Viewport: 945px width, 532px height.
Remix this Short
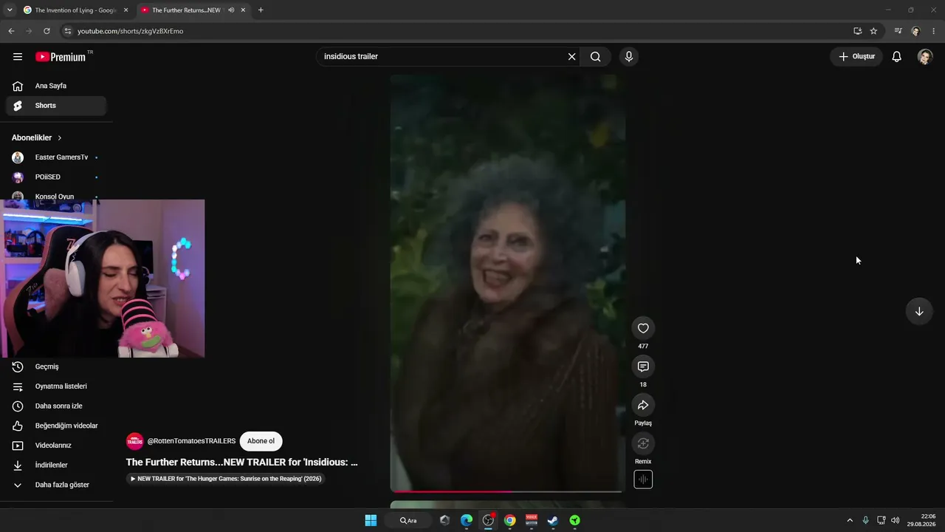(x=643, y=444)
